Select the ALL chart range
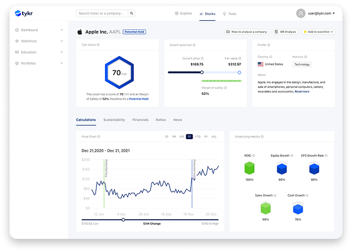Viewport: 352px width, 252px height. pyautogui.click(x=214, y=137)
